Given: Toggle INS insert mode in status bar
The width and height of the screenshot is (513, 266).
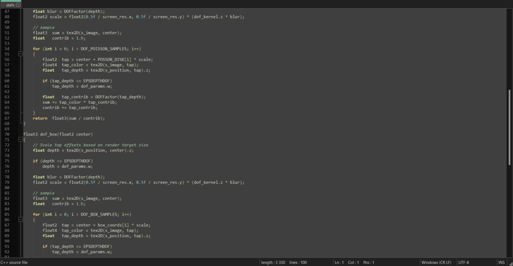Looking at the screenshot, I should 501,262.
